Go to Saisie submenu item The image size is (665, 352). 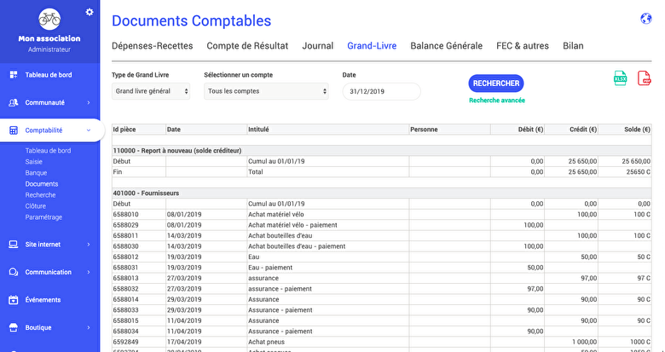(33, 162)
